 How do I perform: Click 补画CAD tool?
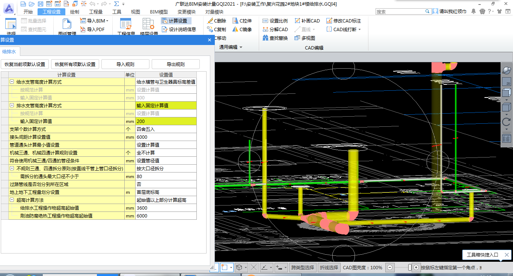(307, 21)
